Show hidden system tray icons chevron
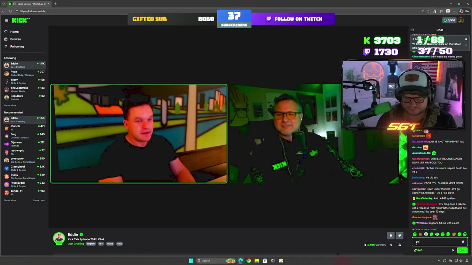Image resolution: width=472 pixels, height=265 pixels. [439, 261]
